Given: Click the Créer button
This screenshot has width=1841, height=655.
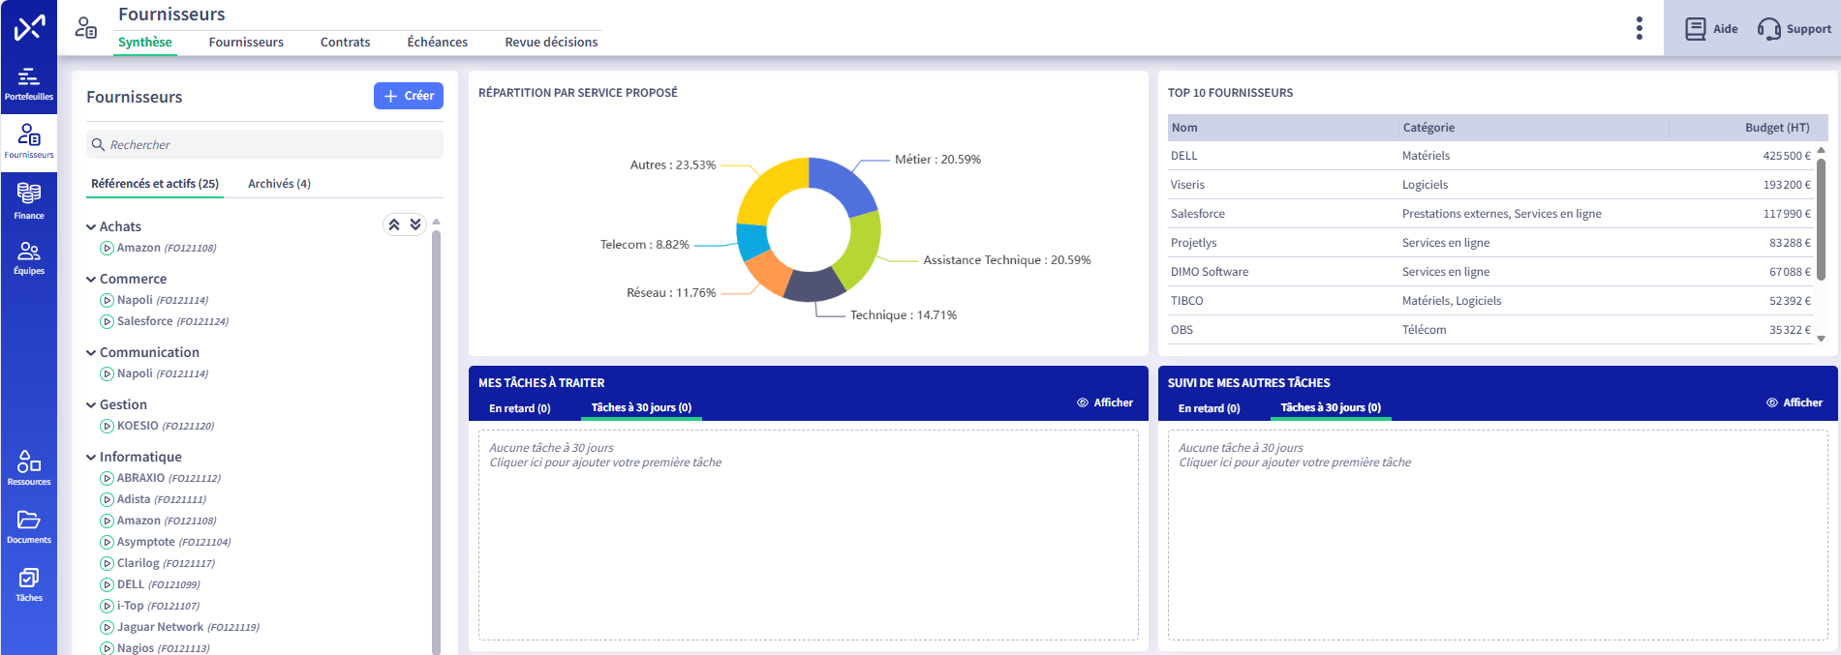Looking at the screenshot, I should tap(409, 96).
